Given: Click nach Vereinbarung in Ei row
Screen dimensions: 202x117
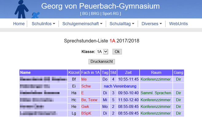Looking at the screenshot, I should 120,86.
